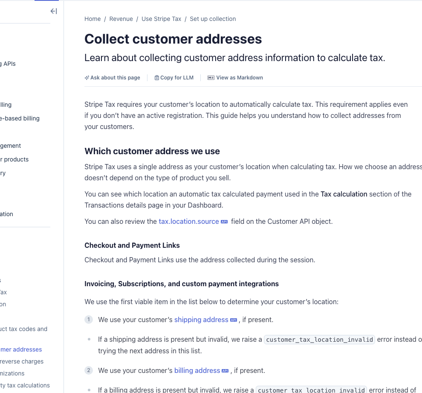The height and width of the screenshot is (393, 422).
Task: Collapse the sidebar with the arrow icon
Action: (x=54, y=11)
